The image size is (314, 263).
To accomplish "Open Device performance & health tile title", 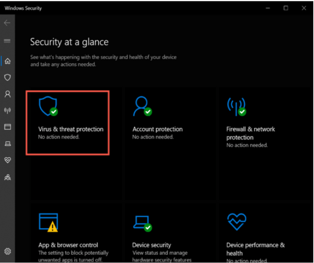I will [256, 249].
